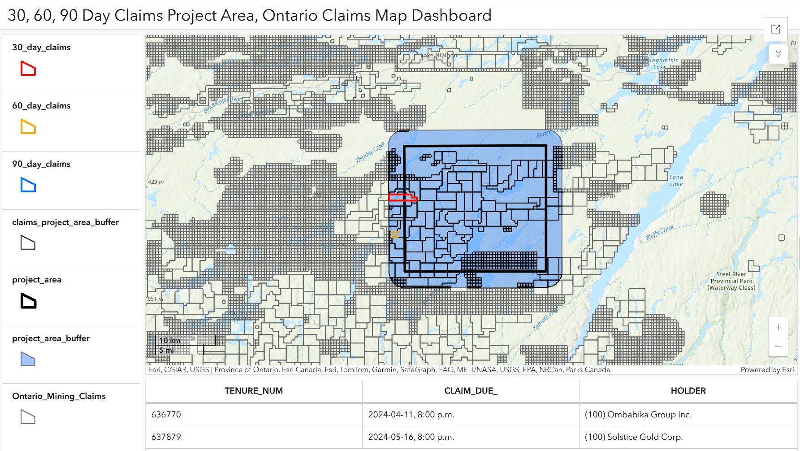Zoom out on the map
Viewport: 800px width, 451px height.
point(778,347)
